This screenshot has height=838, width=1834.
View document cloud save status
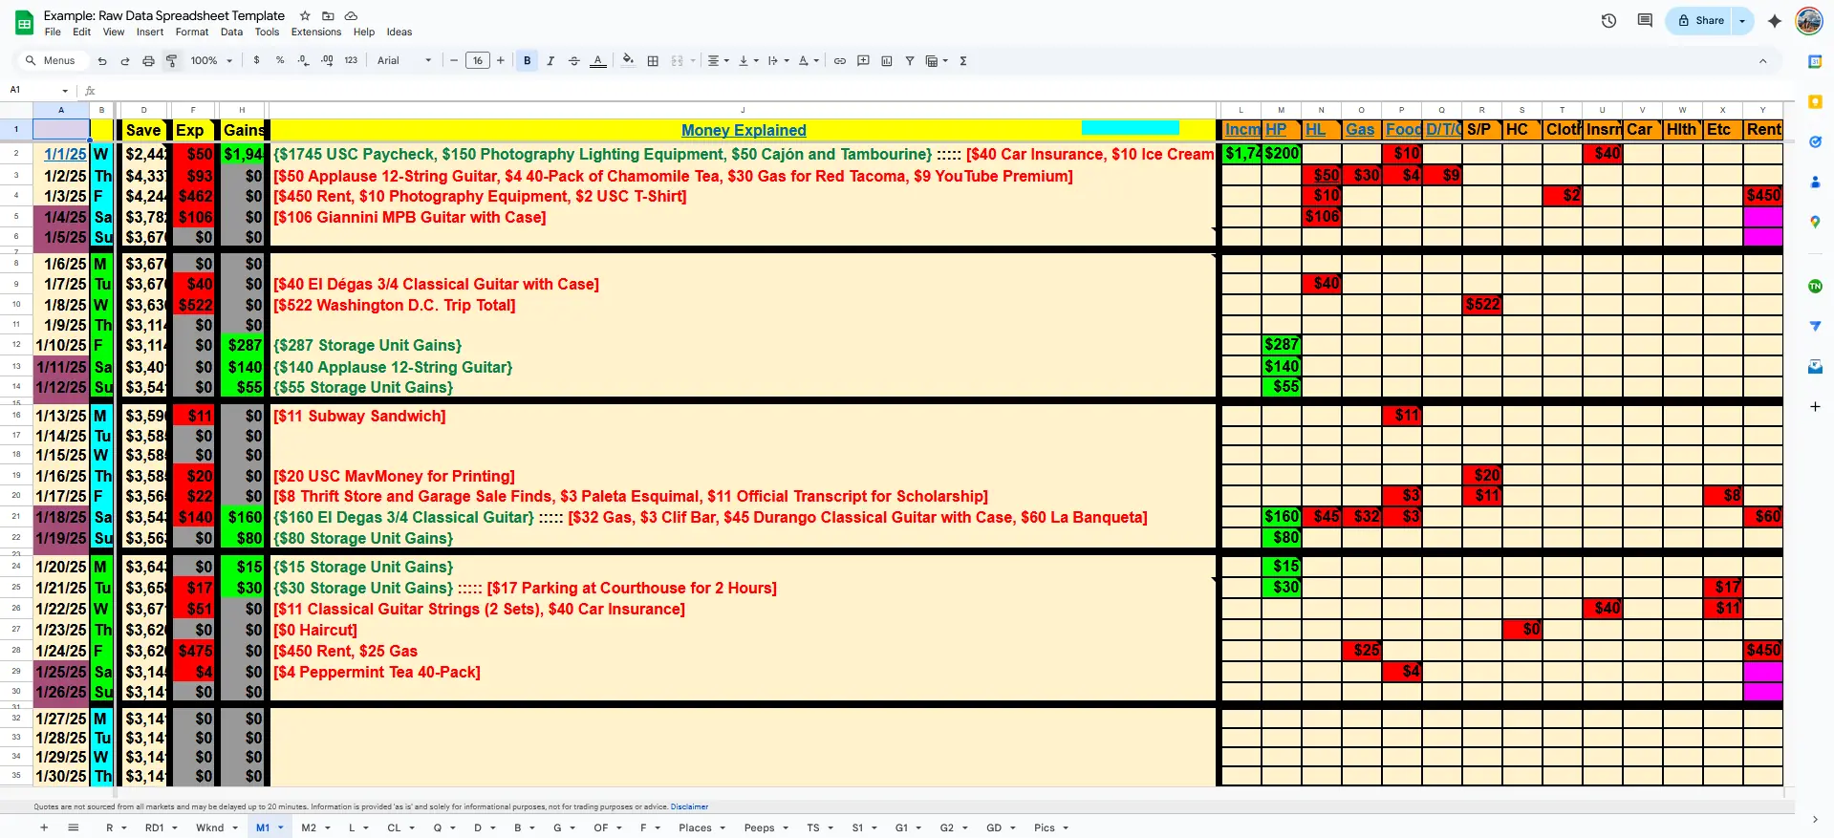351,15
